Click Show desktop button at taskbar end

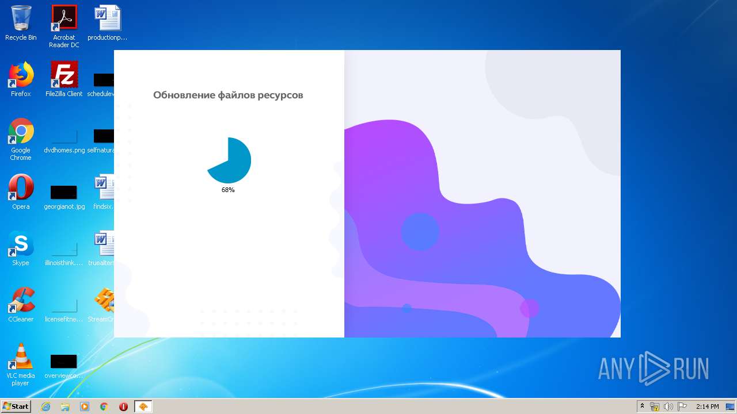click(x=730, y=407)
